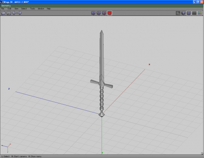Open the File menu
Image resolution: width=204 pixels, height=158 pixels.
(2, 9)
